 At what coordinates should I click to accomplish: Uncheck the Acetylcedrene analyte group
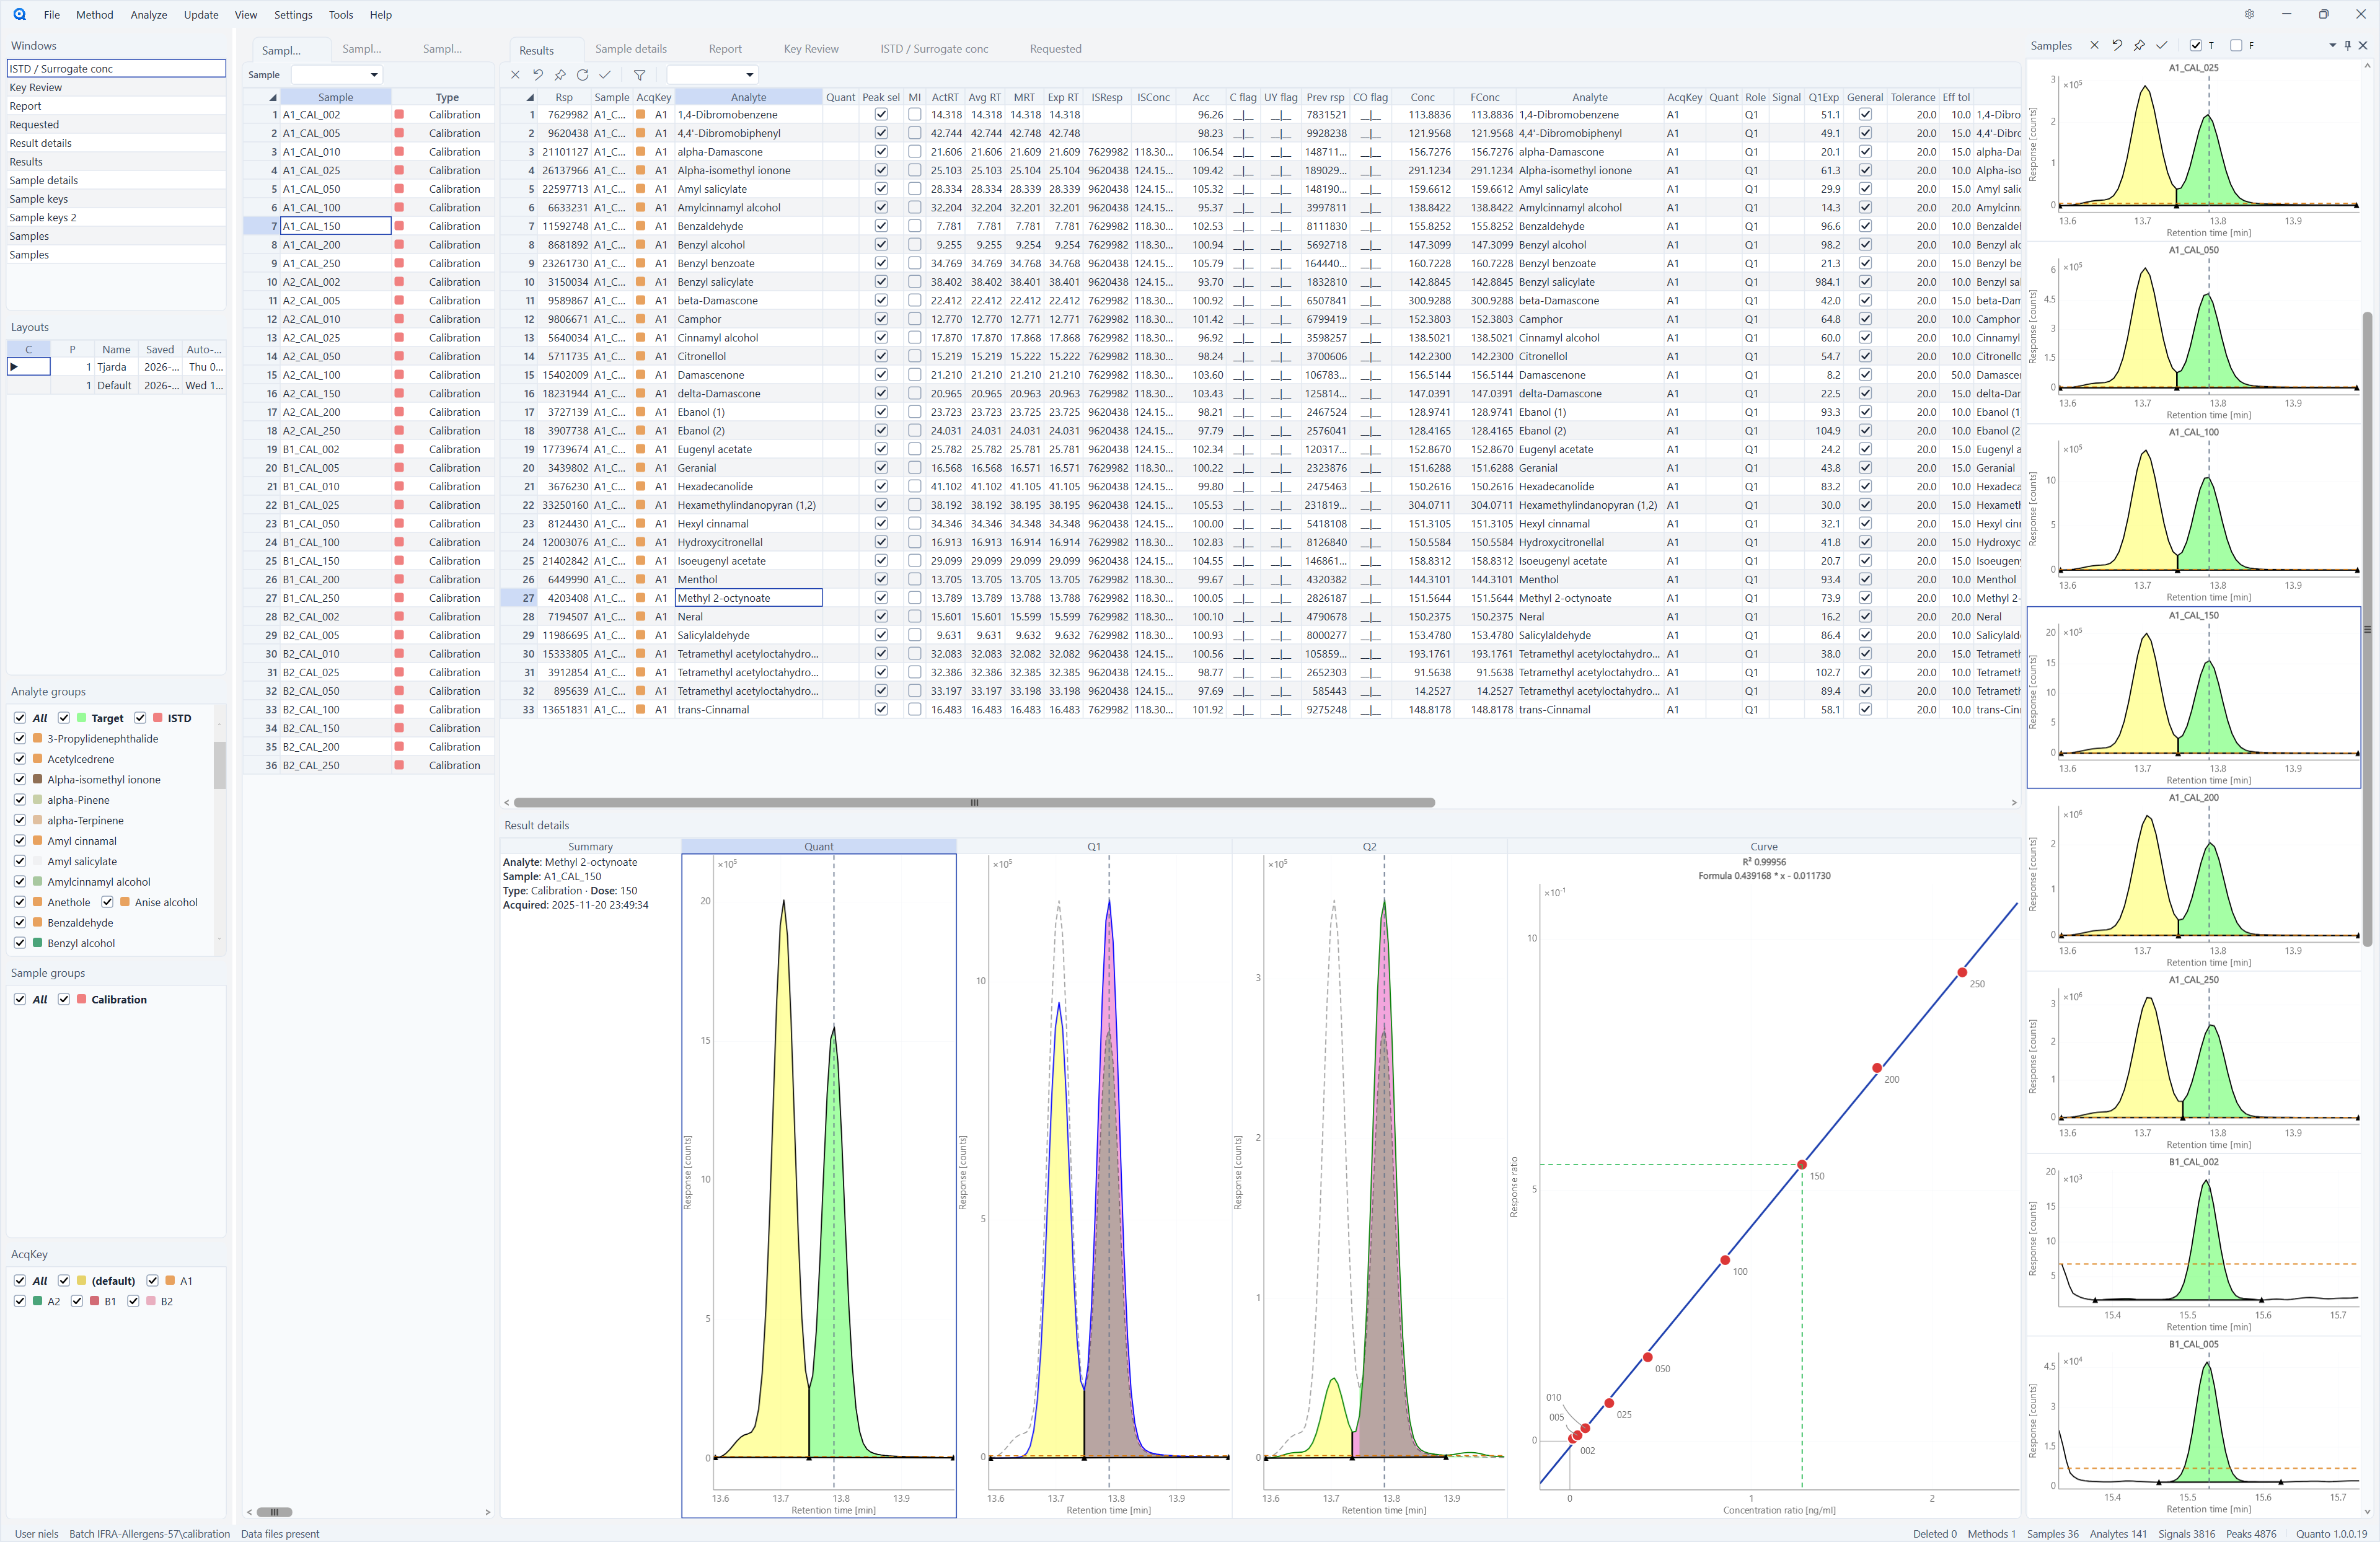pos(20,759)
